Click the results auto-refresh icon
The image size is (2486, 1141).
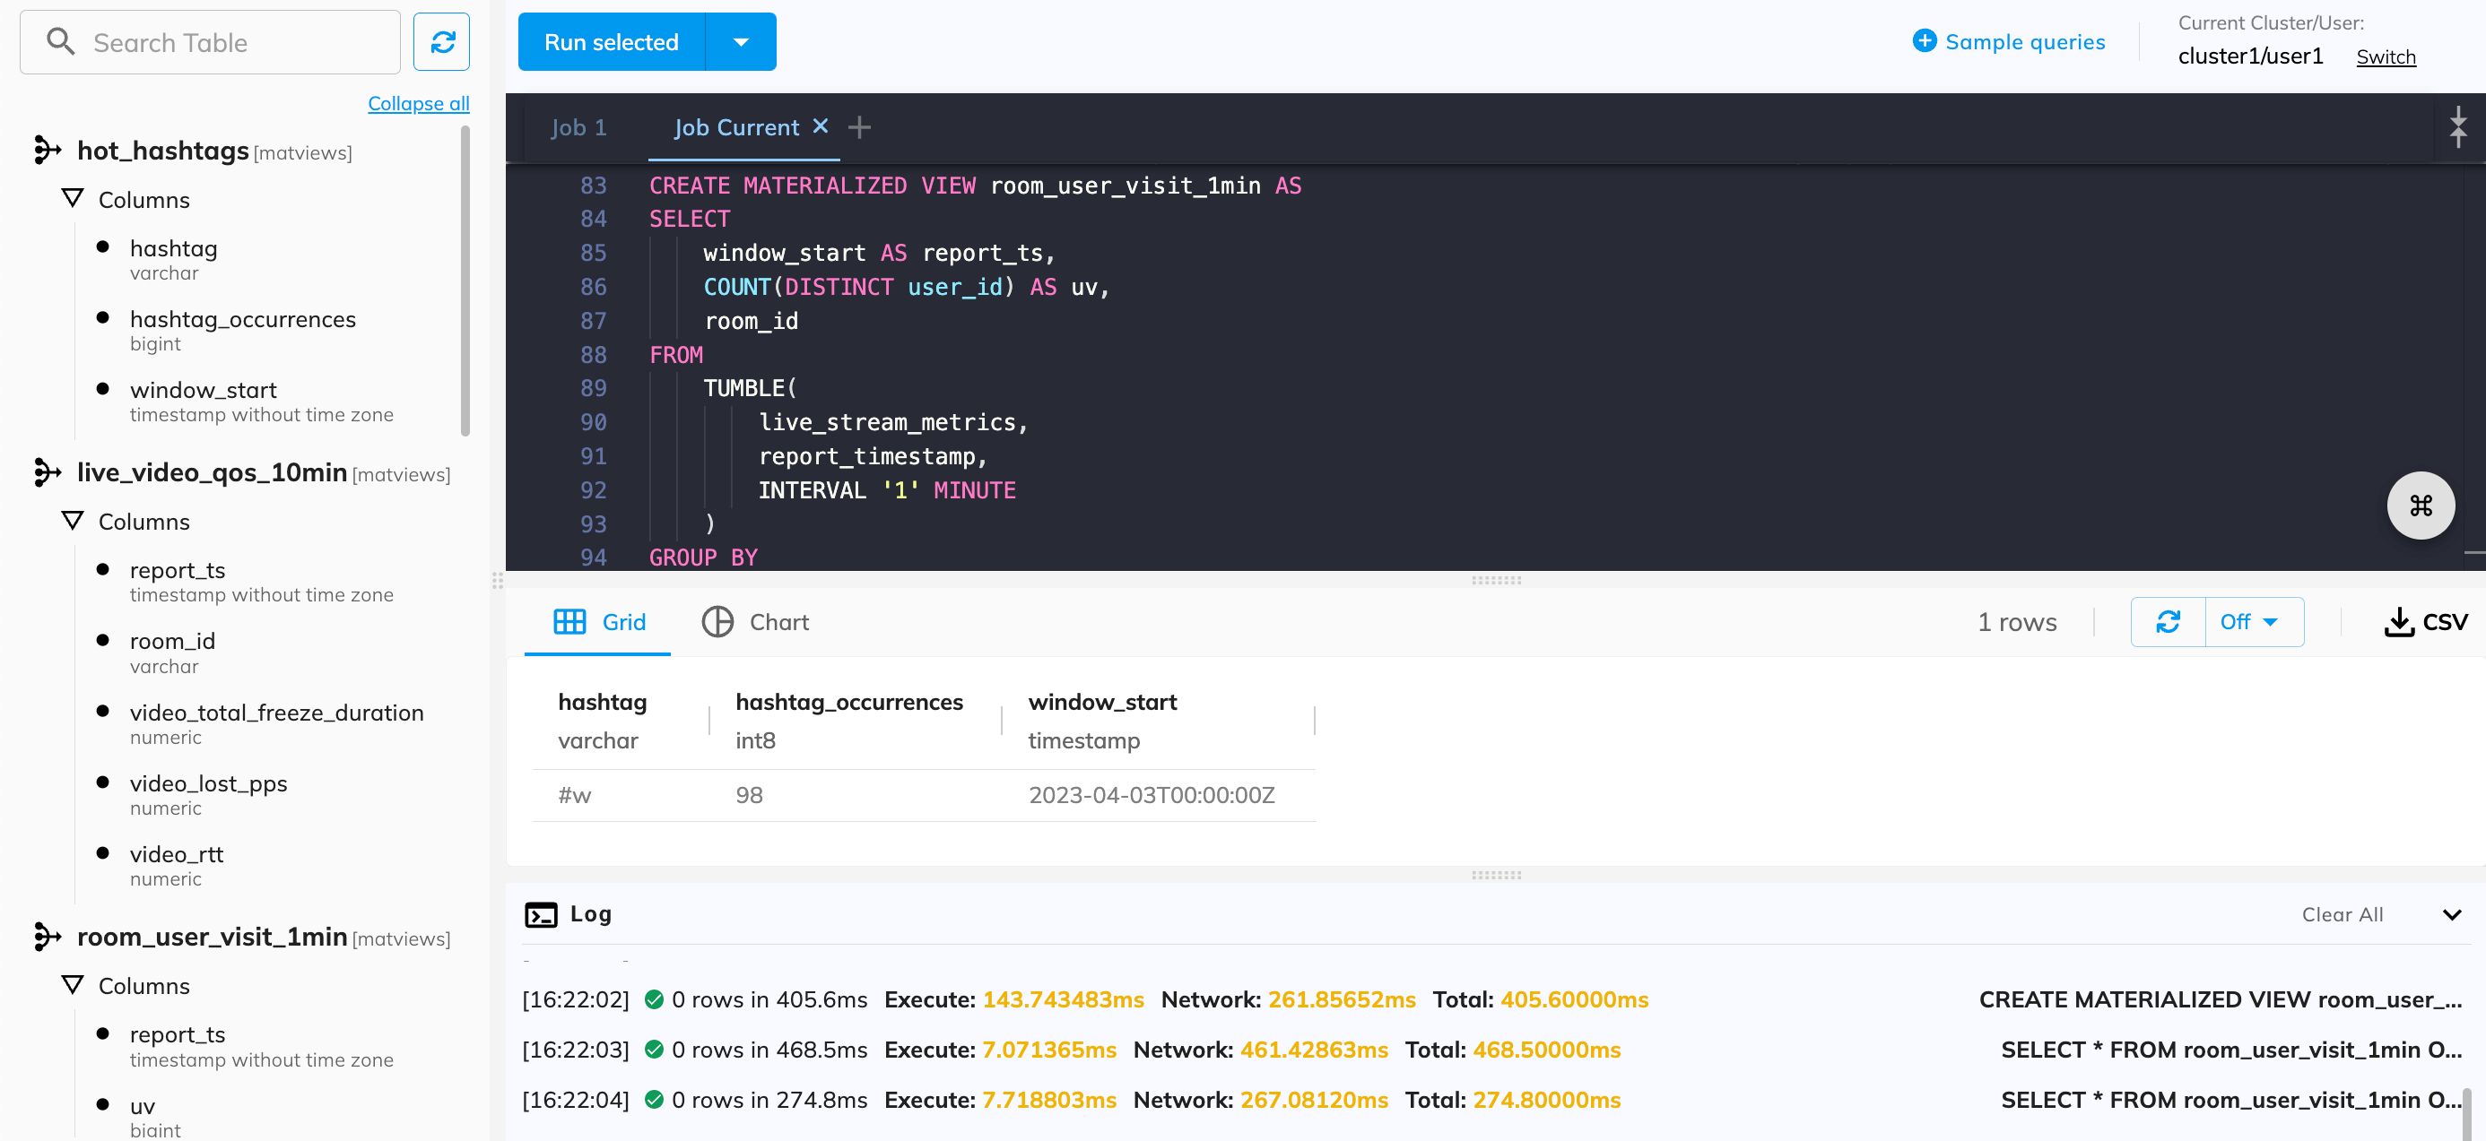(x=2168, y=622)
